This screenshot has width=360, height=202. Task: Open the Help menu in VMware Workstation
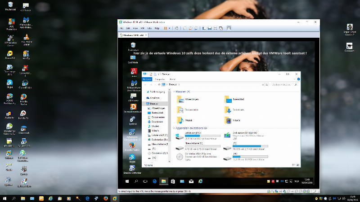click(157, 28)
